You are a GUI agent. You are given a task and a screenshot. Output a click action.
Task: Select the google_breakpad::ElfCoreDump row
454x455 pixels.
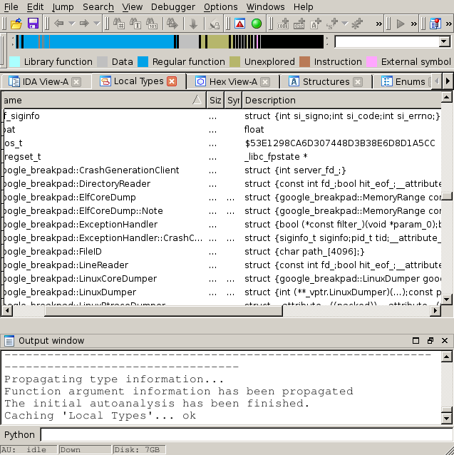click(222, 198)
